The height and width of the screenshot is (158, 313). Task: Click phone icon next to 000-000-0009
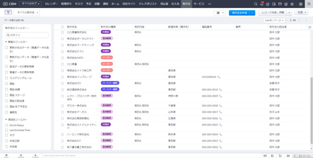point(221,96)
